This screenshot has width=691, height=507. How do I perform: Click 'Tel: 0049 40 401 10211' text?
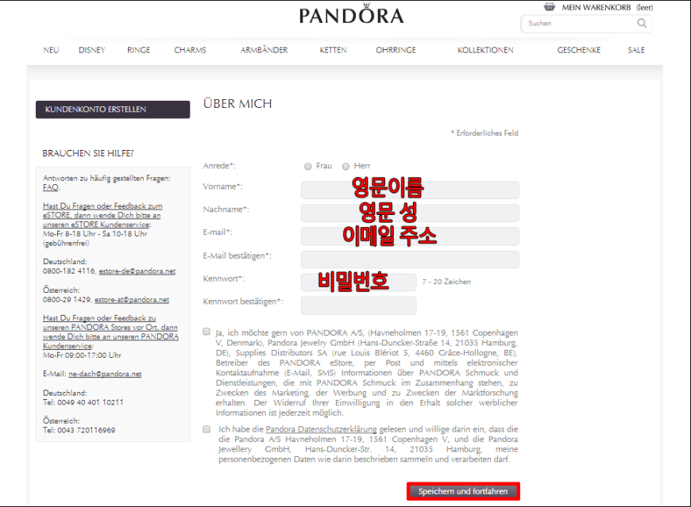[83, 402]
